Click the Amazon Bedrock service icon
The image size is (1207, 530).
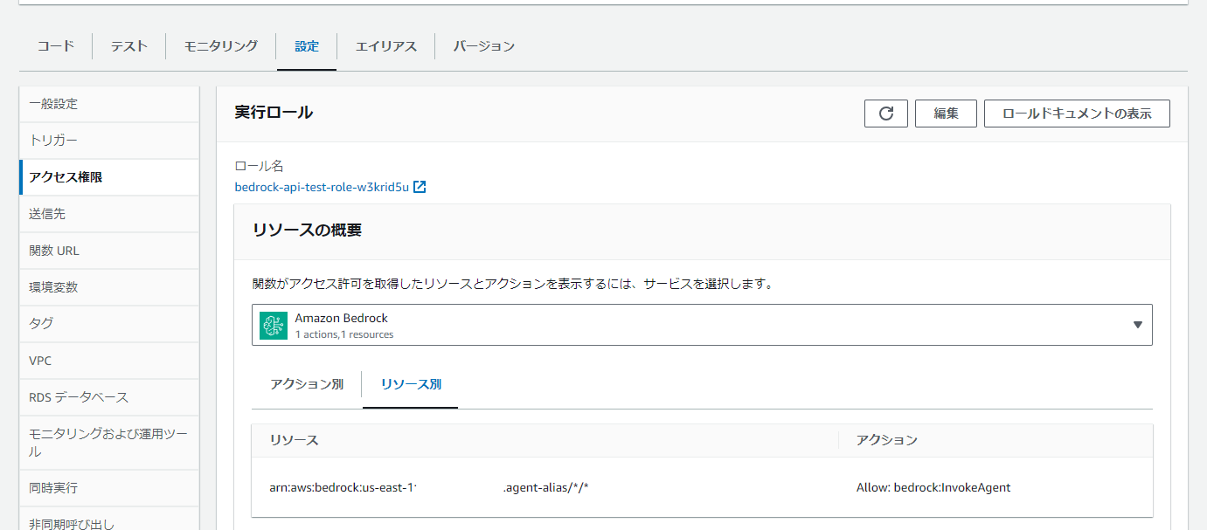[x=274, y=324]
